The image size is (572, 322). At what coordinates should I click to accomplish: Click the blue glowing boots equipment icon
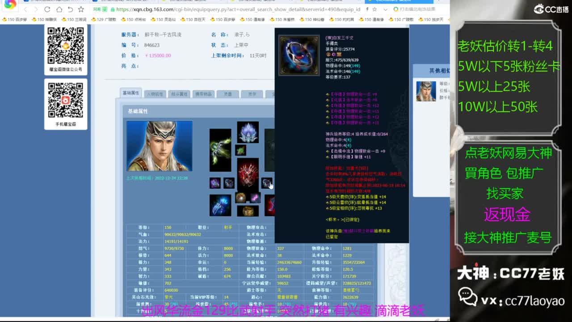tap(220, 205)
